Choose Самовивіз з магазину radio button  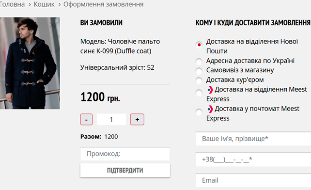pos(199,71)
